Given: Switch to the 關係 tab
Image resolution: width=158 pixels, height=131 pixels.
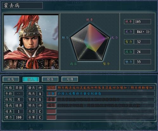Looking at the screenshot, I should click(x=50, y=79).
